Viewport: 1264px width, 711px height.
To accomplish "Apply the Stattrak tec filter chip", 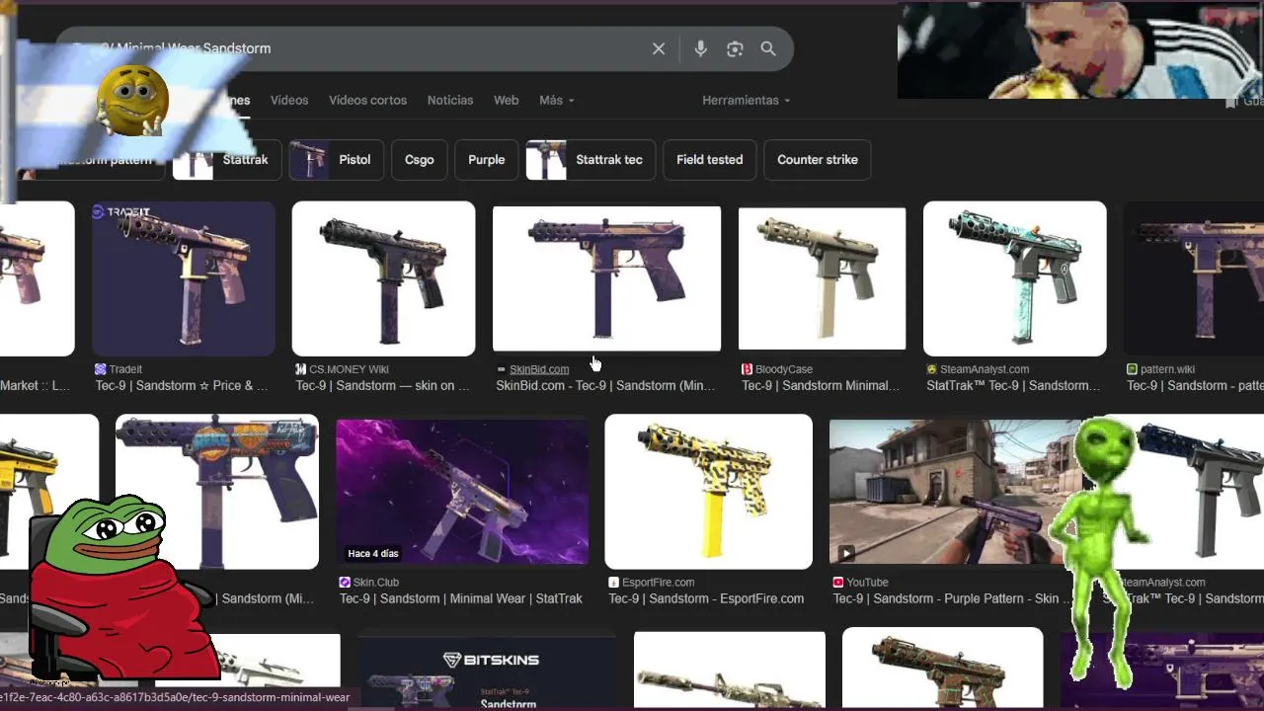I will (591, 160).
